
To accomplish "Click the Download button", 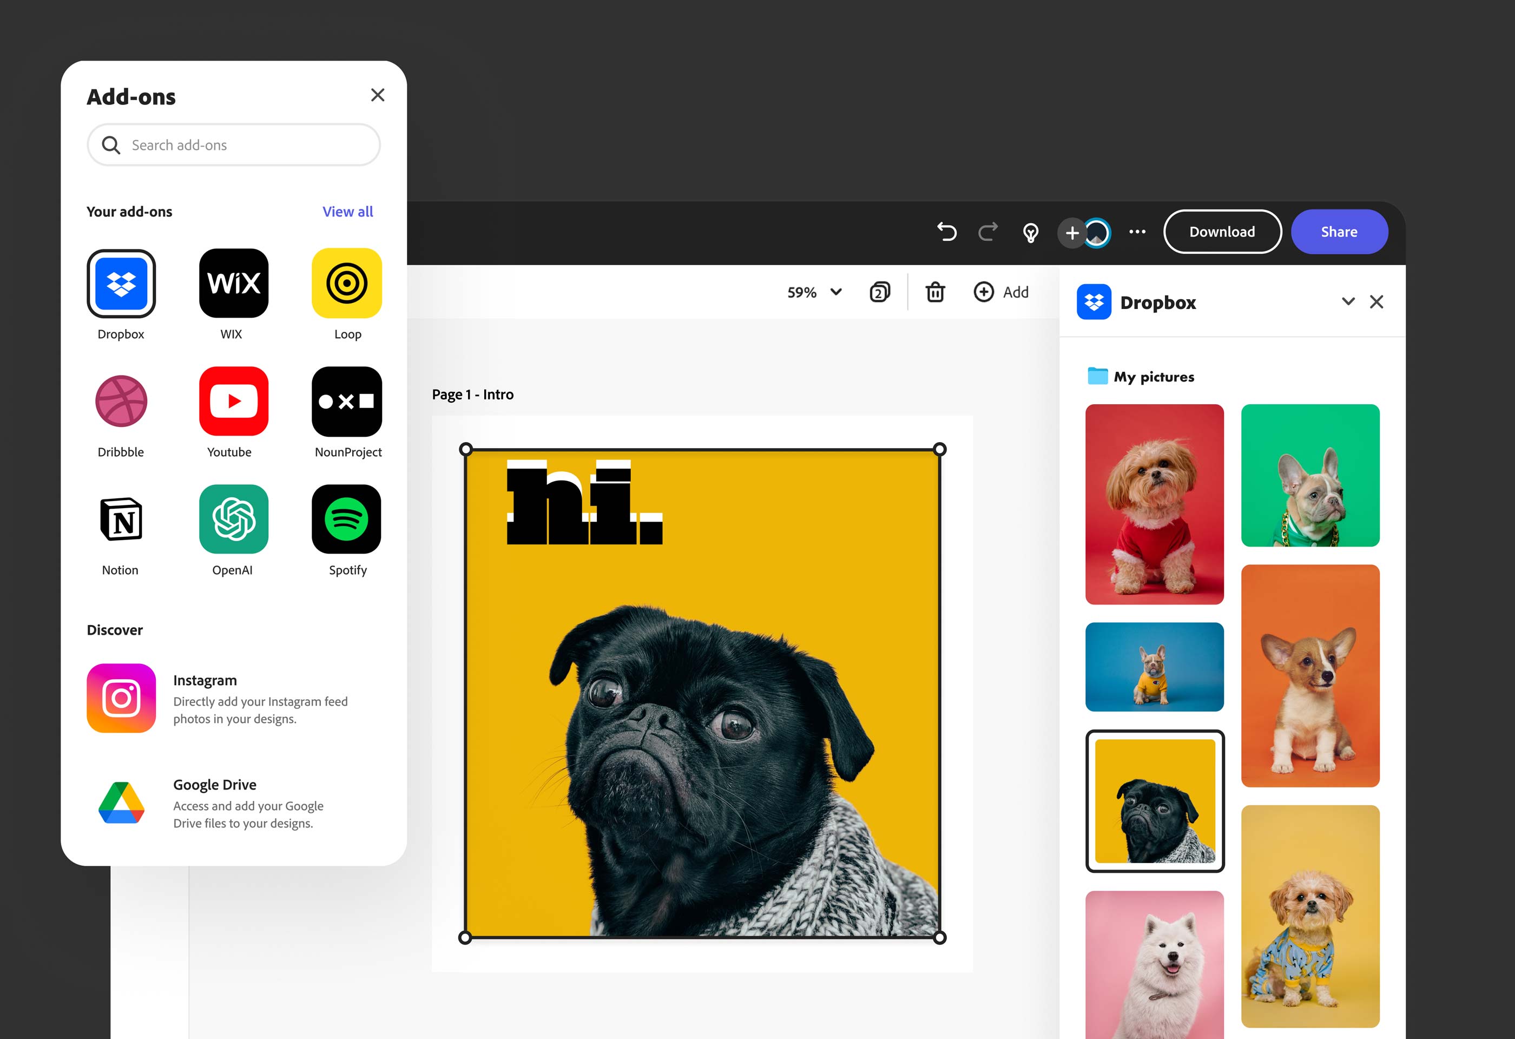I will (x=1222, y=232).
